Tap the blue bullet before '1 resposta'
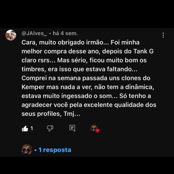This screenshot has width=174, height=174. pos(35,150)
